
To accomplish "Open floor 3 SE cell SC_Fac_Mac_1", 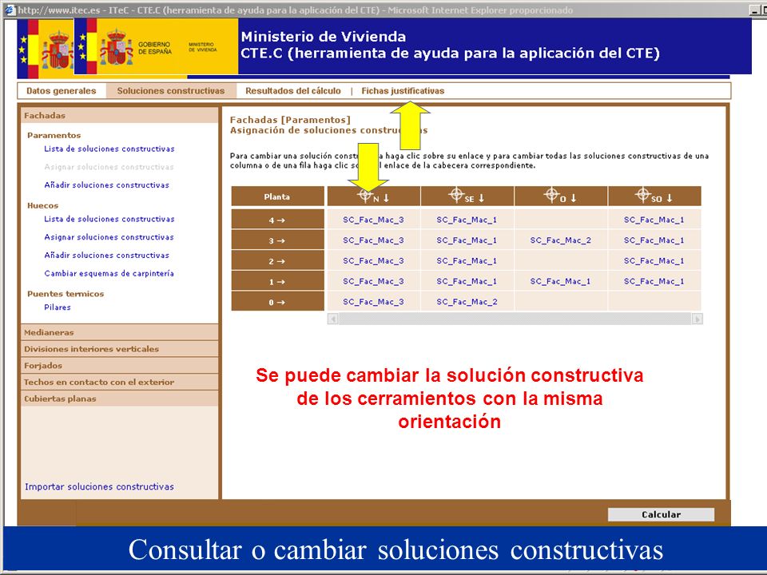I will coord(467,240).
